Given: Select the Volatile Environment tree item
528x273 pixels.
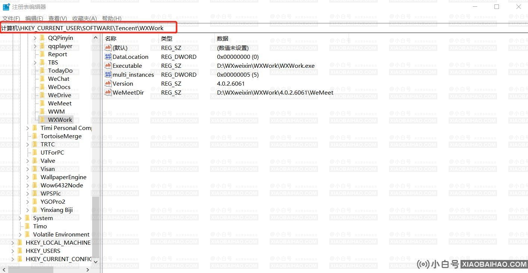Looking at the screenshot, I should [61, 234].
